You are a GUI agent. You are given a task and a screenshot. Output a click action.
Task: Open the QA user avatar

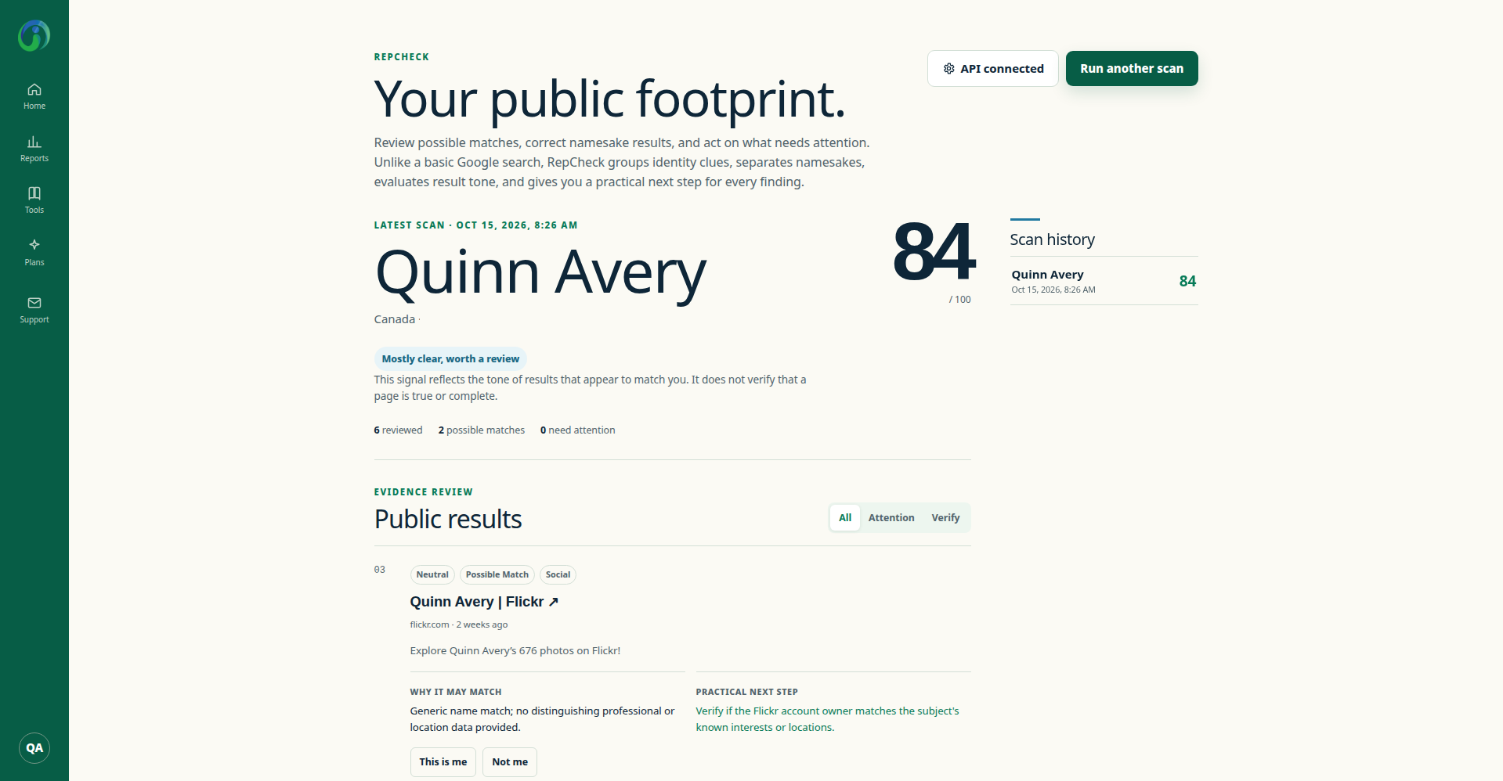pos(34,748)
